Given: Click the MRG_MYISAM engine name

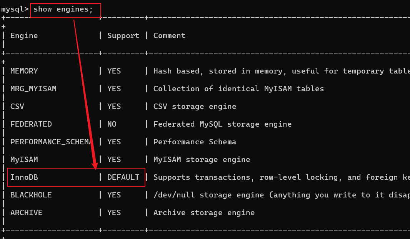Looking at the screenshot, I should click(x=33, y=89).
